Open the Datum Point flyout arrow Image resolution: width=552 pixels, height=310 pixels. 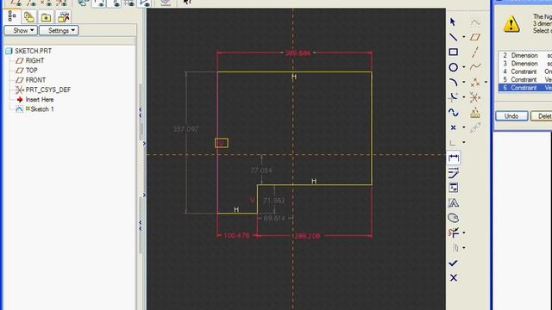[x=486, y=83]
